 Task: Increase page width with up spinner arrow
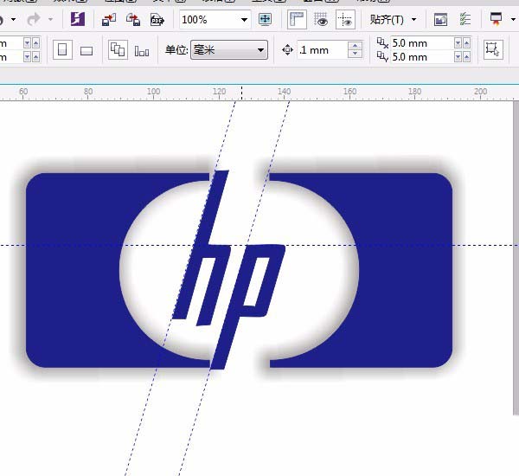[x=35, y=43]
